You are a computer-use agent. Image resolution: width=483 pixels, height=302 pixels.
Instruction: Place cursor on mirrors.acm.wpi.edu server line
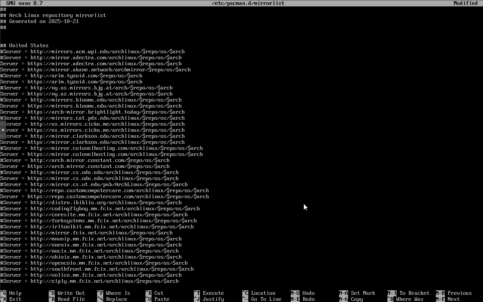(x=92, y=51)
